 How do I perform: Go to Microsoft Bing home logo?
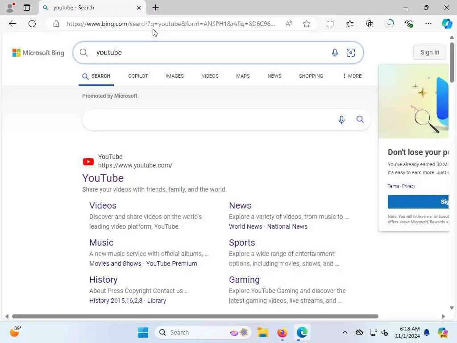click(x=38, y=53)
